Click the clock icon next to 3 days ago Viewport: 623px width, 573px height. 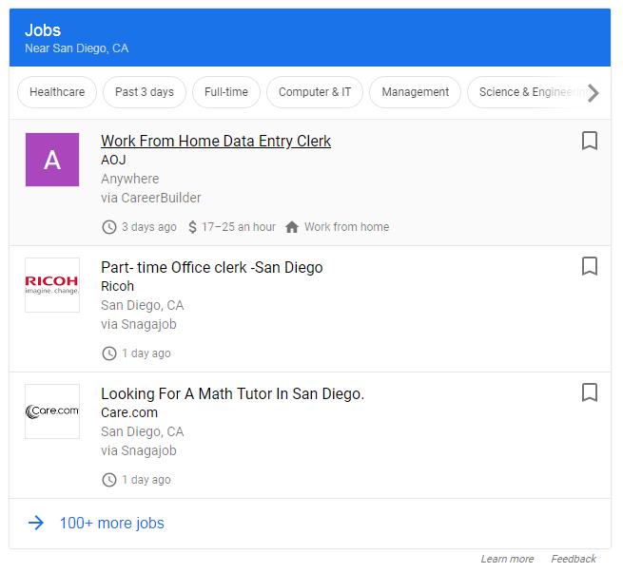(109, 227)
